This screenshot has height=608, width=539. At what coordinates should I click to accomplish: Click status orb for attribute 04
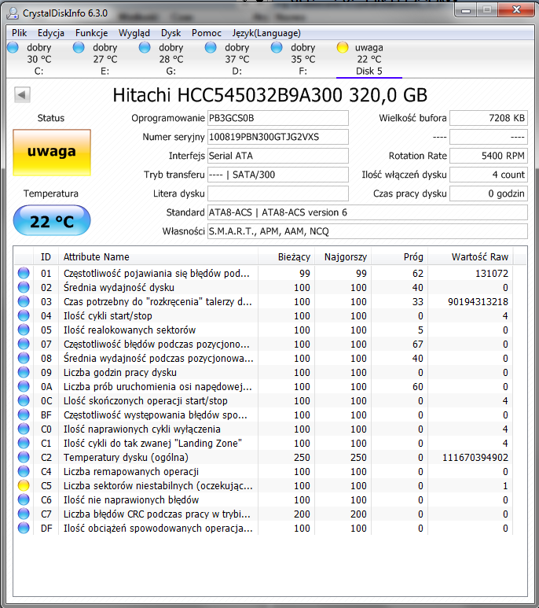24,315
